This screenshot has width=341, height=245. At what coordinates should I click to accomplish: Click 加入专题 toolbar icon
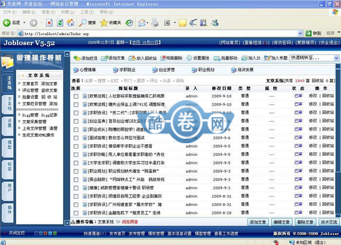pos(267,58)
